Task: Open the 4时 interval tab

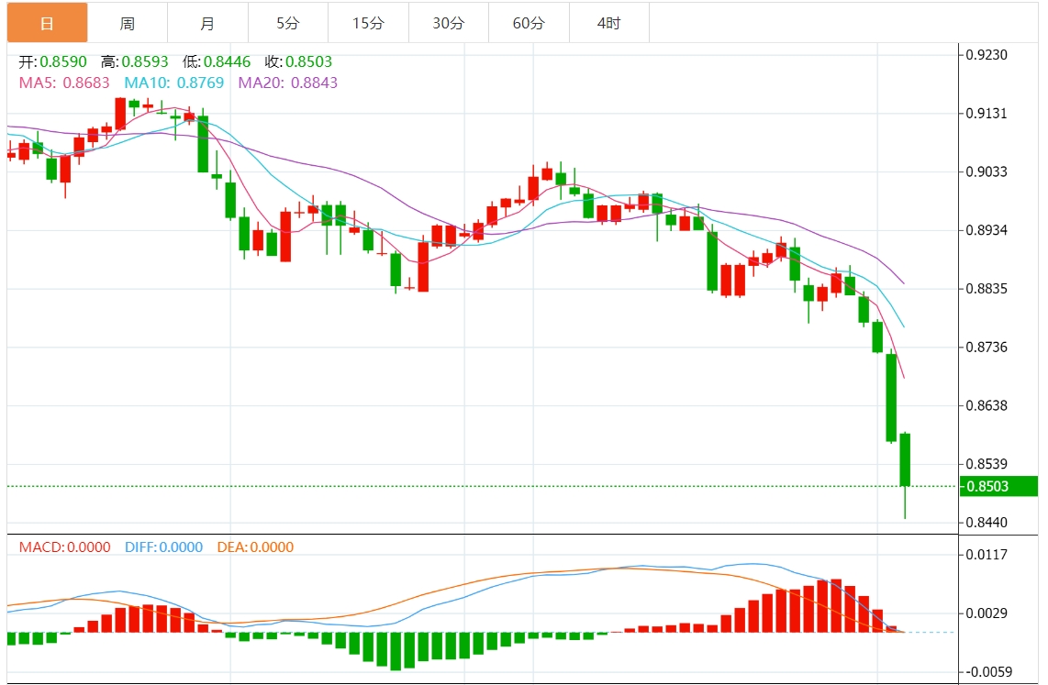Action: click(x=608, y=23)
